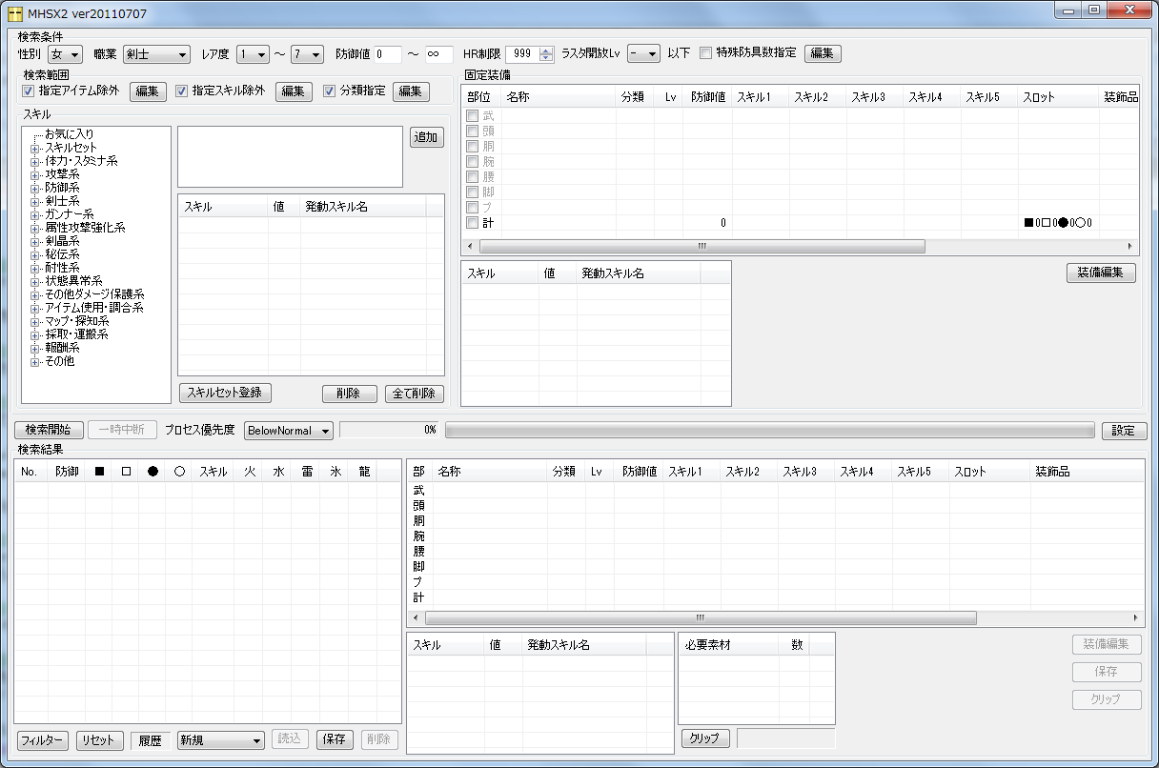Click 編集 button next to 分類指定
Viewport: 1159px width, 768px height.
(x=410, y=91)
